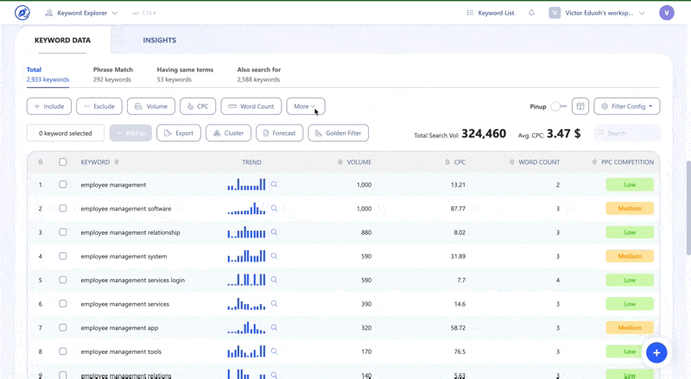Click the app logo in the top left
Image resolution: width=691 pixels, height=379 pixels.
[x=22, y=13]
